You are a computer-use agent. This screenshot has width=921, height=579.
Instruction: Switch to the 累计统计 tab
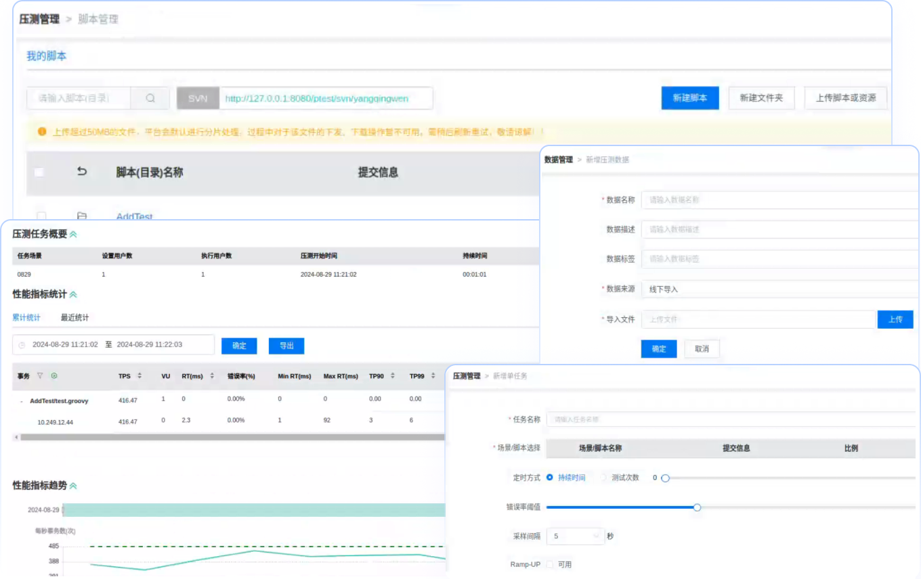[x=26, y=317]
